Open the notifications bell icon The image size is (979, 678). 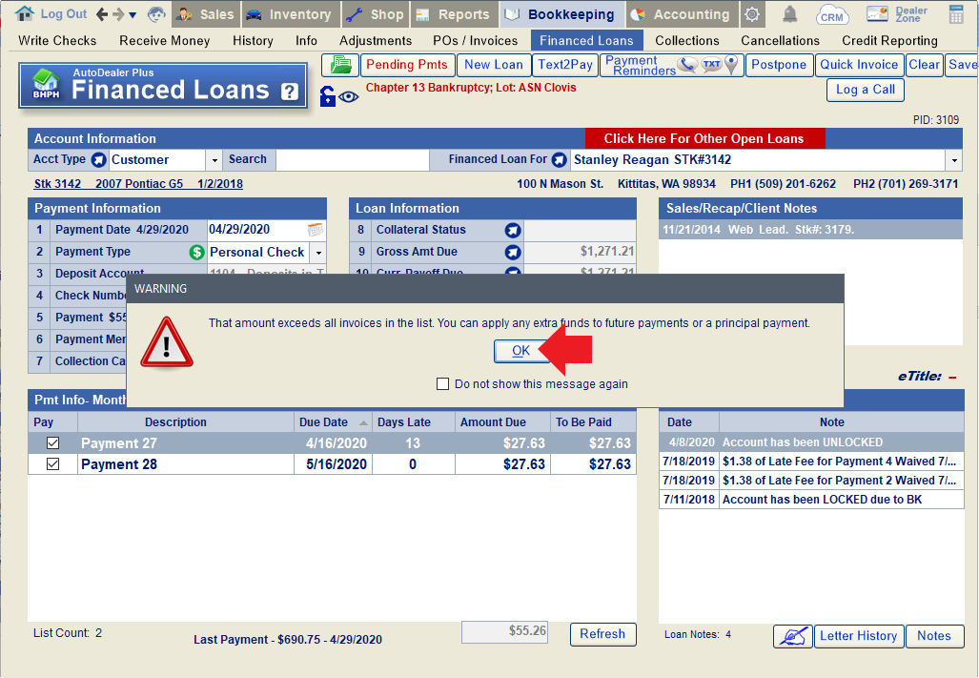click(x=790, y=13)
